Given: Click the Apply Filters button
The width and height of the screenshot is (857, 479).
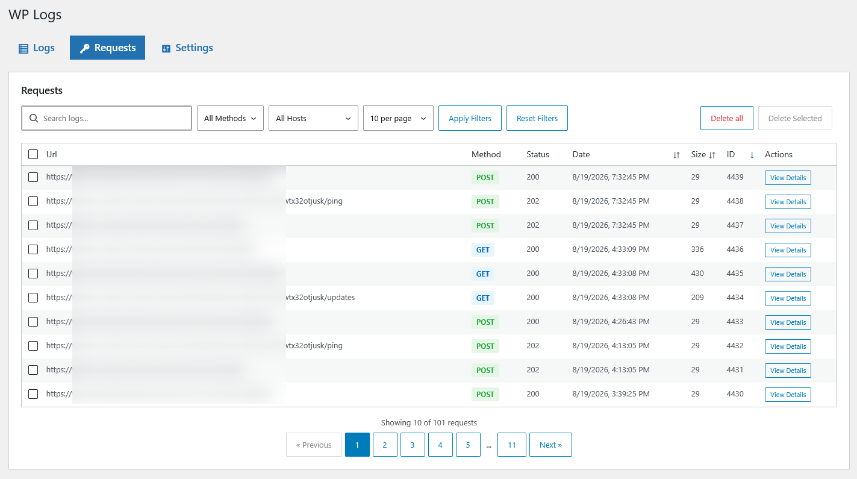Looking at the screenshot, I should pos(470,118).
